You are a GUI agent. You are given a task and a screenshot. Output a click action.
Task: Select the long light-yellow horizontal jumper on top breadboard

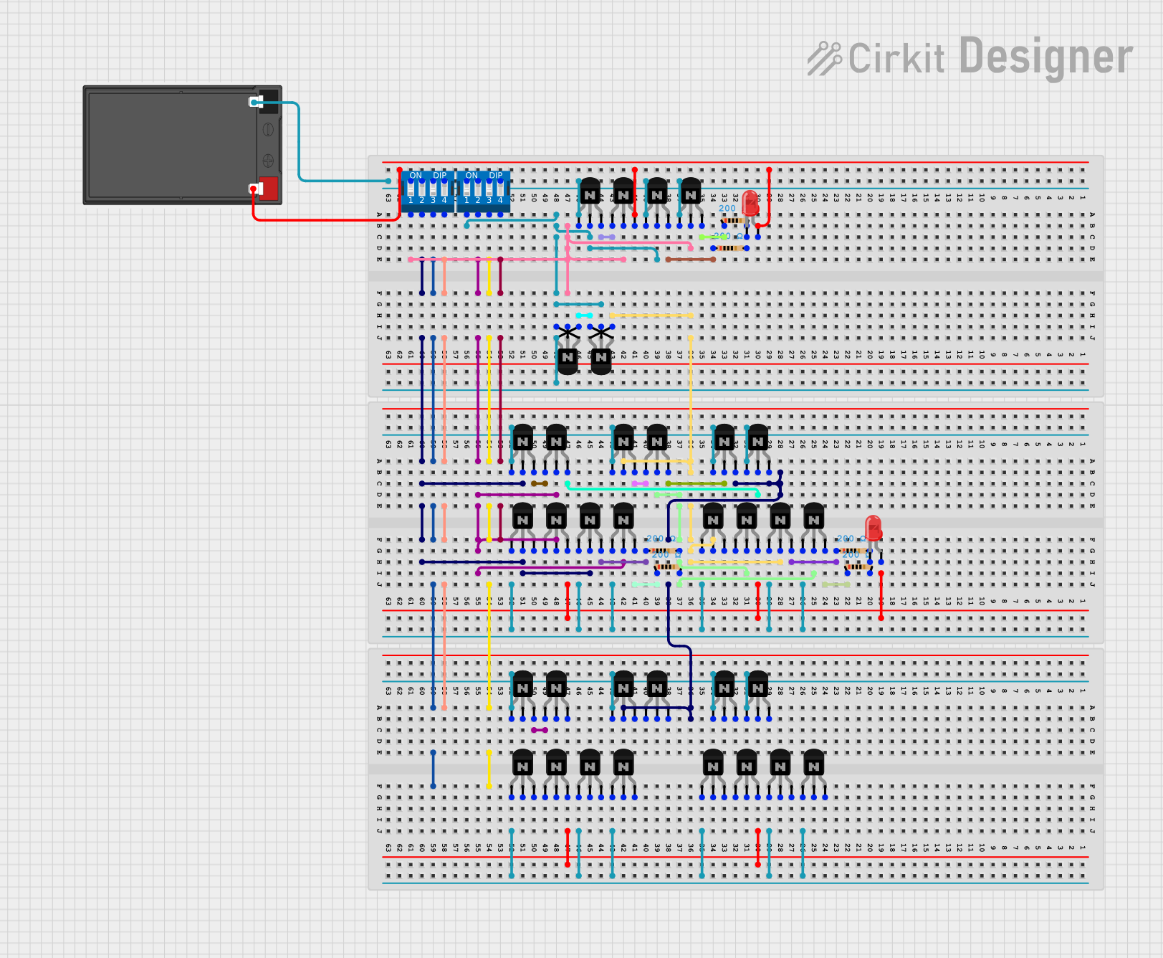tap(651, 316)
